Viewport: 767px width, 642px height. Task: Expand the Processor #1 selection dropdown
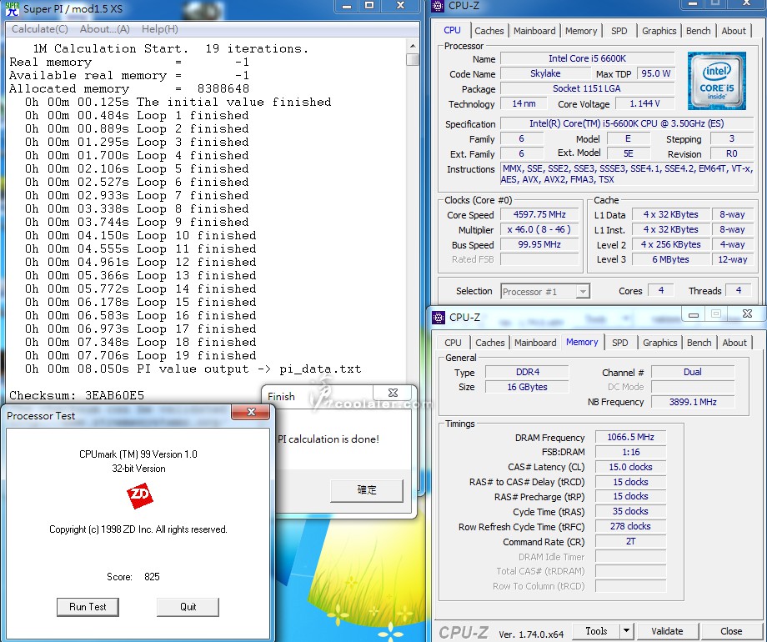click(582, 292)
